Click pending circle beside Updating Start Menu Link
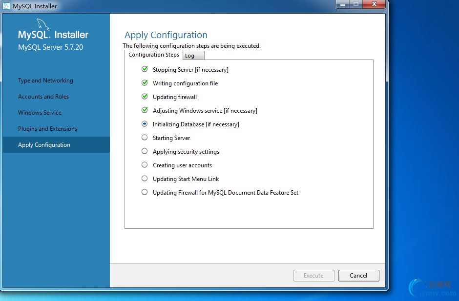The height and width of the screenshot is (301, 459). click(145, 179)
